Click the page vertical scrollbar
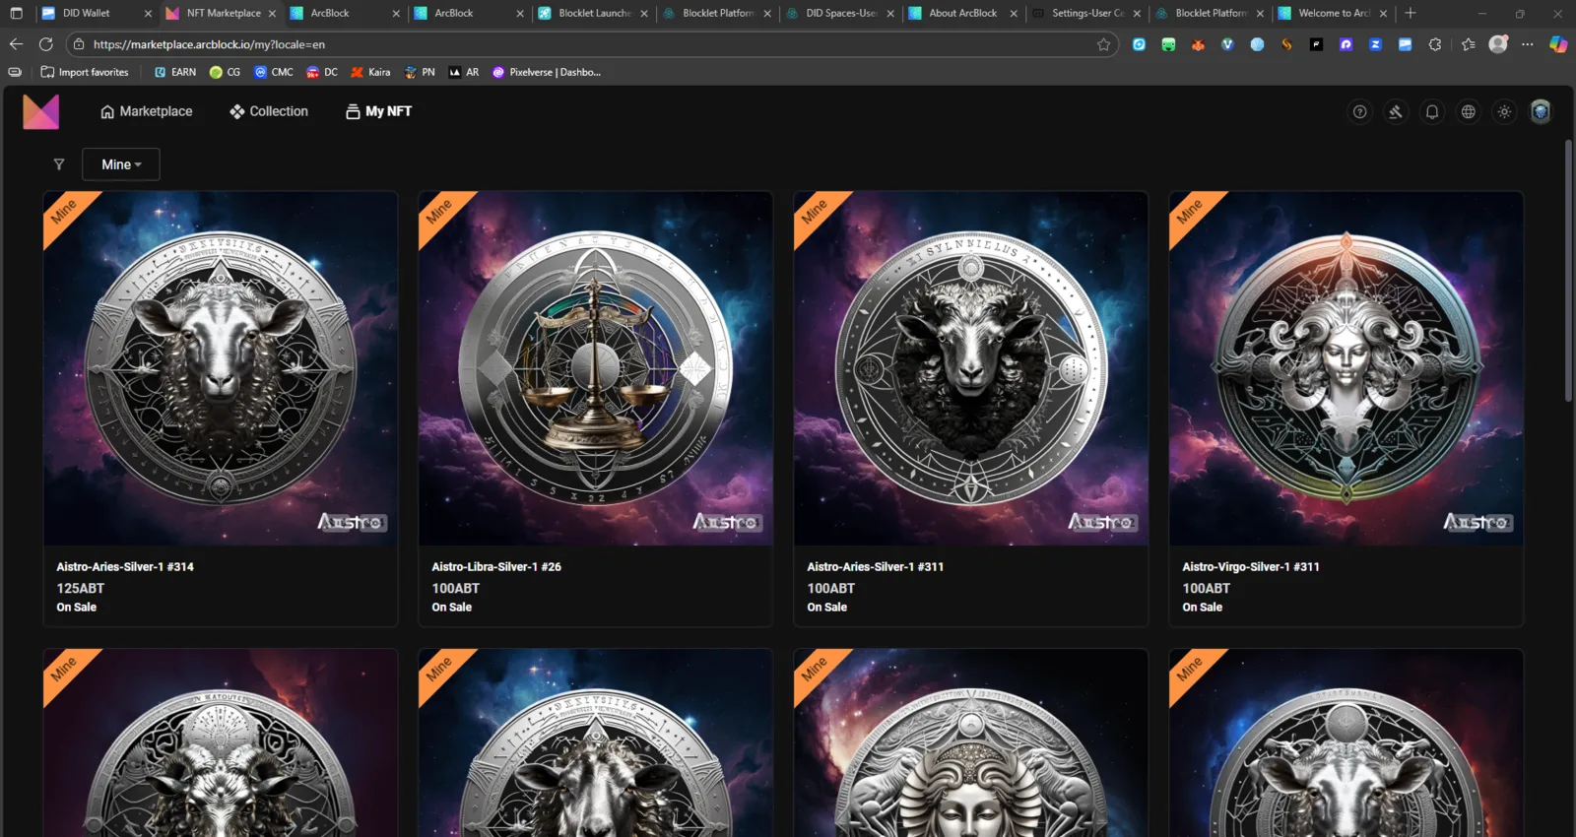The height and width of the screenshot is (837, 1576). point(1568,271)
